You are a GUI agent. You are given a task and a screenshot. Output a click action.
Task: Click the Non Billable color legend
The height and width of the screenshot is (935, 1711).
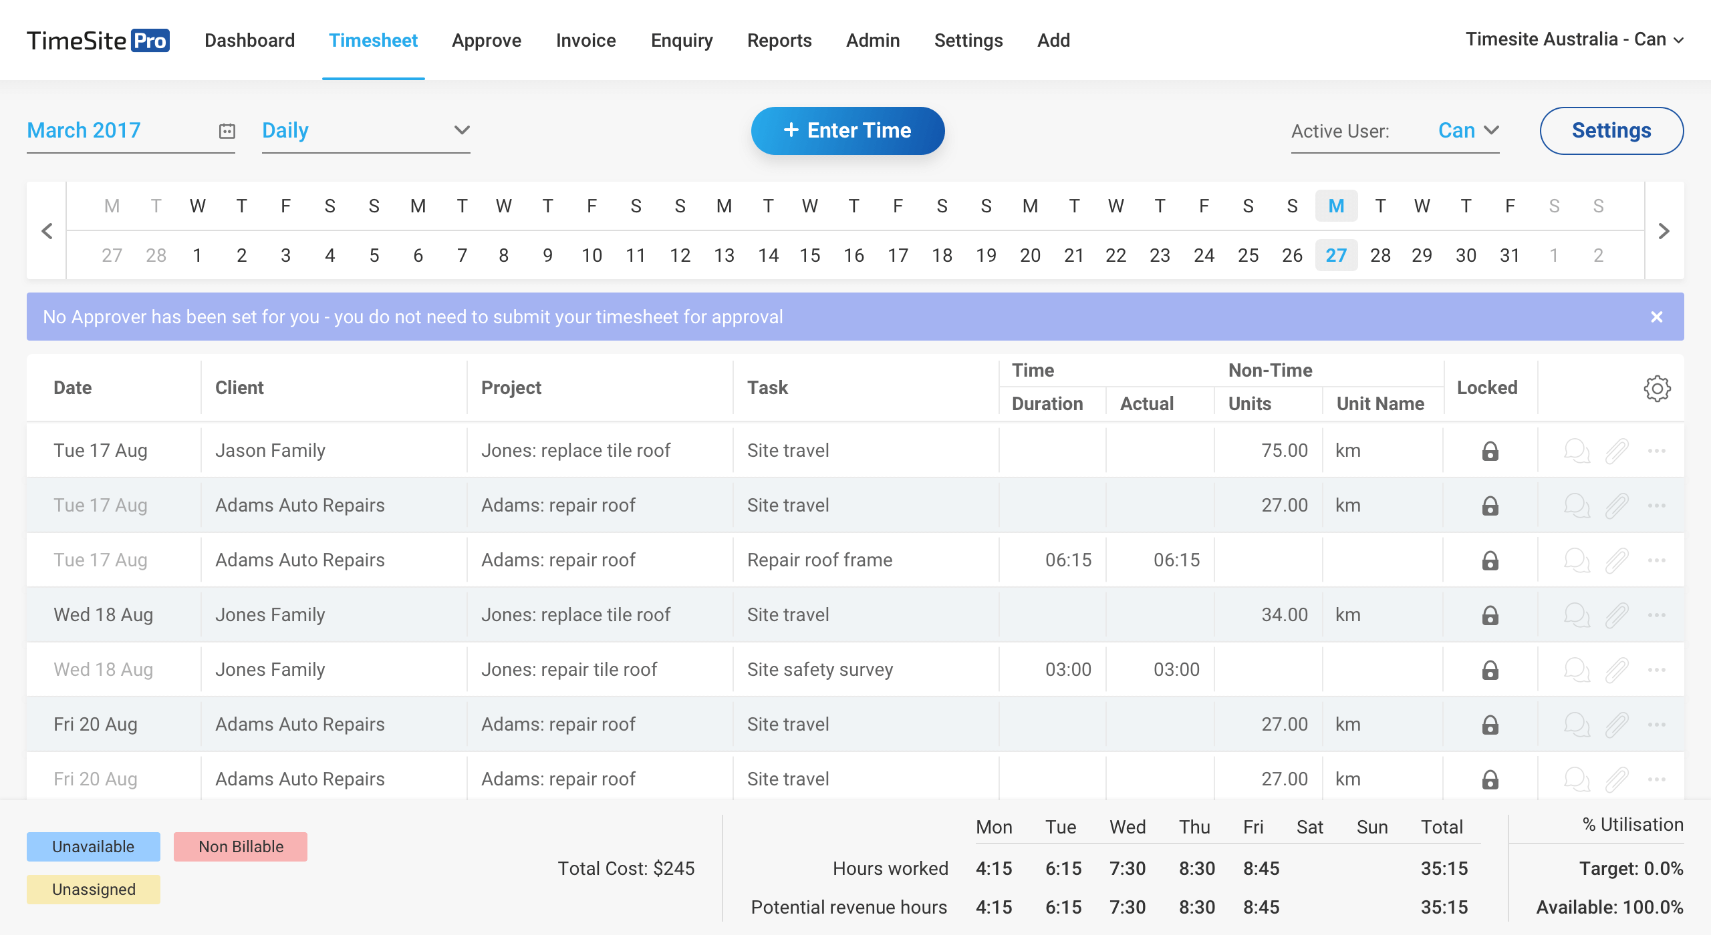click(241, 847)
